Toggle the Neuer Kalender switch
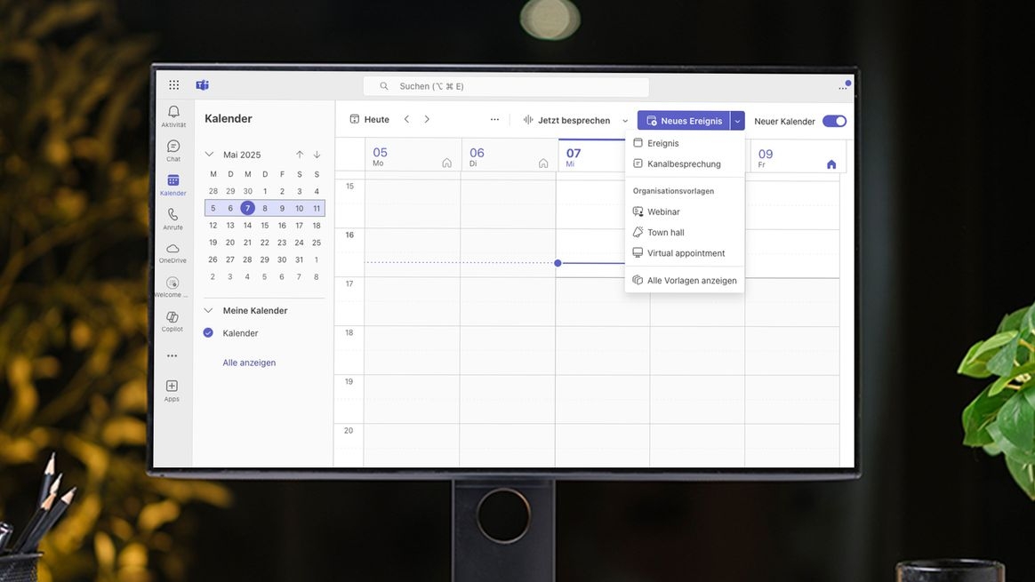The width and height of the screenshot is (1035, 582). point(834,121)
